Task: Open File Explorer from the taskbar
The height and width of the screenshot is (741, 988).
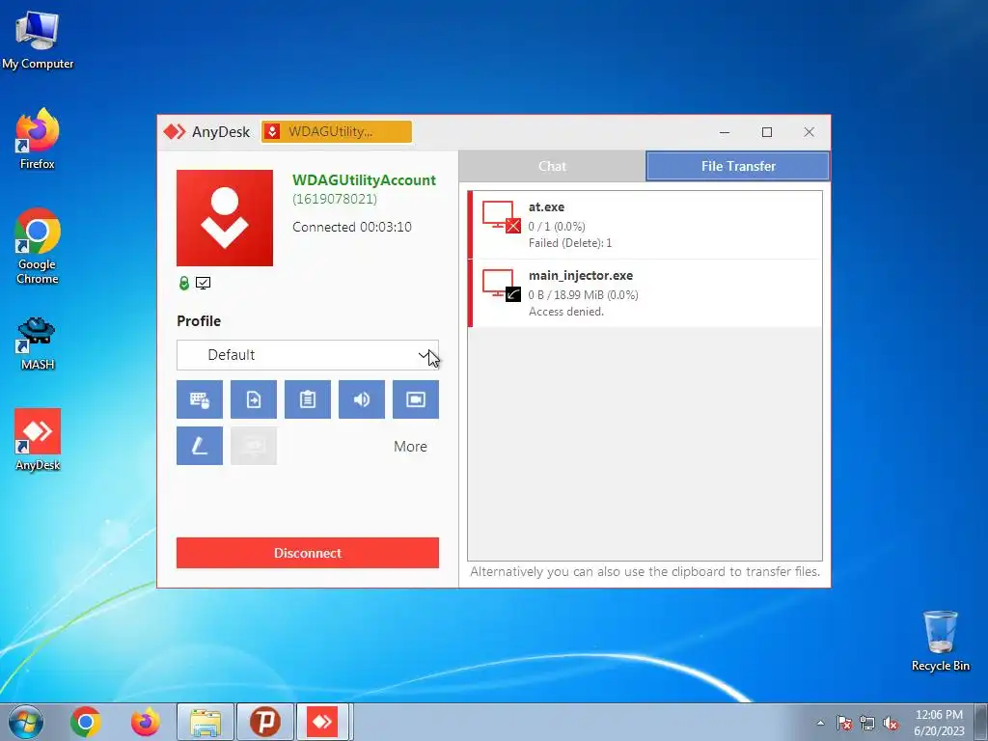Action: [206, 722]
